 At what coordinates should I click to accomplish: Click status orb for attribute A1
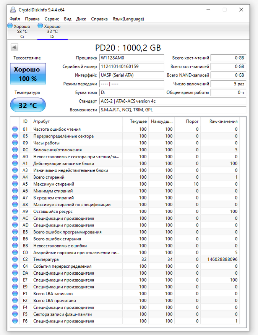pyautogui.click(x=15, y=163)
